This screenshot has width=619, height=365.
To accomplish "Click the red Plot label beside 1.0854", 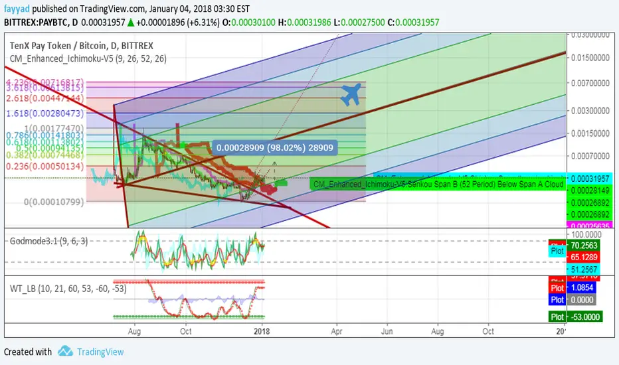I will [x=557, y=287].
